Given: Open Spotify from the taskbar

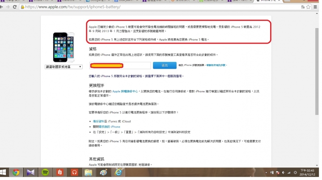Looking at the screenshot, I should click(45, 172).
